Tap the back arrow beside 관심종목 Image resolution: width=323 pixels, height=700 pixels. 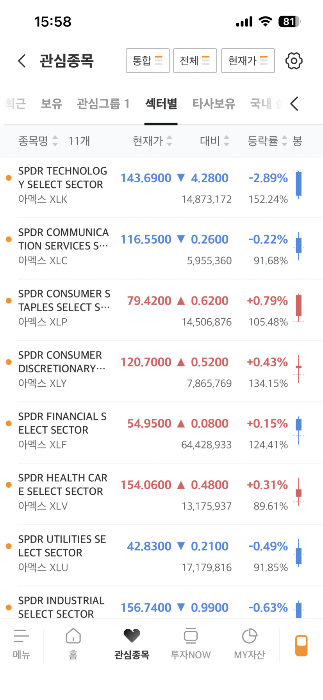(22, 61)
